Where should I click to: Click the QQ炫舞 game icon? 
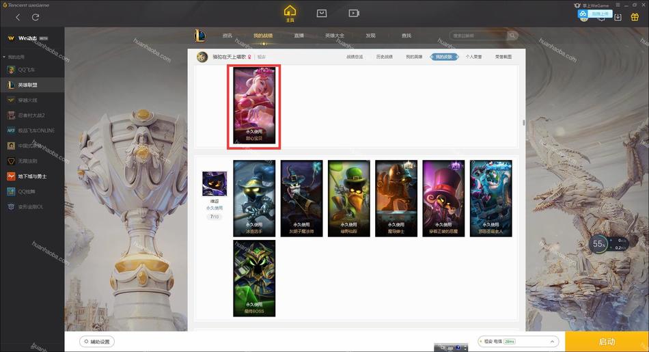coord(11,191)
